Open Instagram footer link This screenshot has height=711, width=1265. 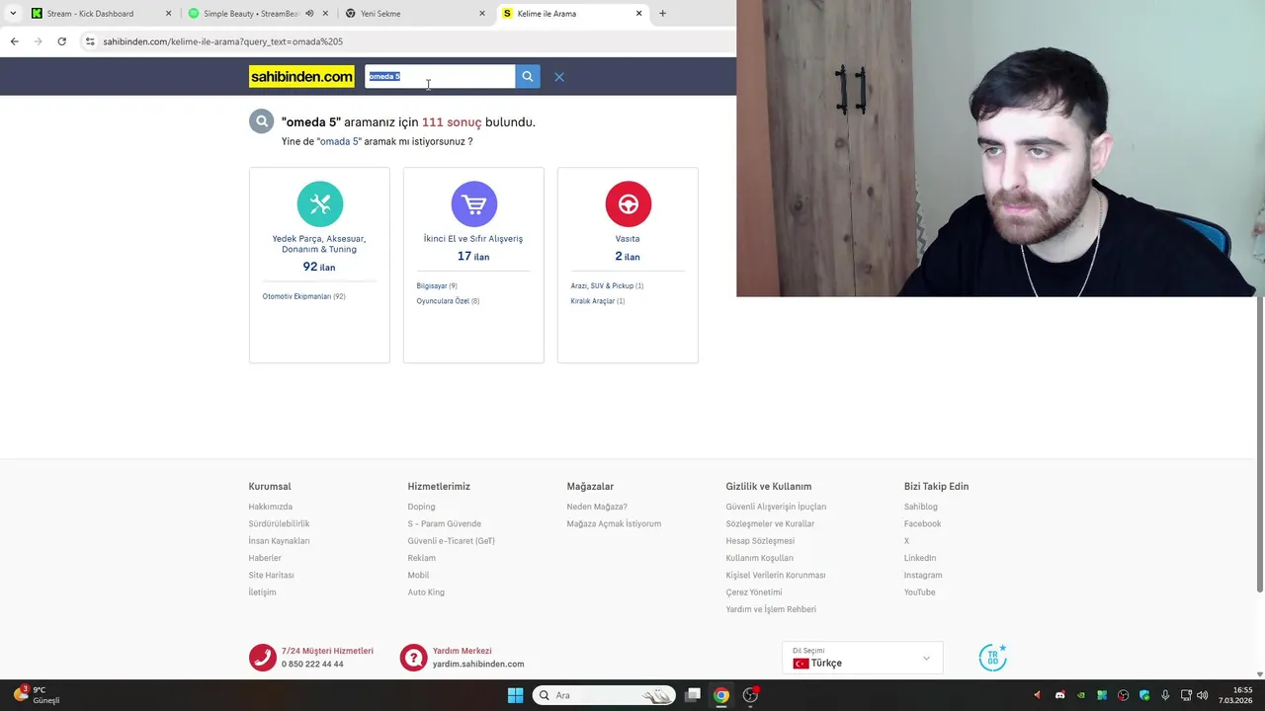[923, 575]
